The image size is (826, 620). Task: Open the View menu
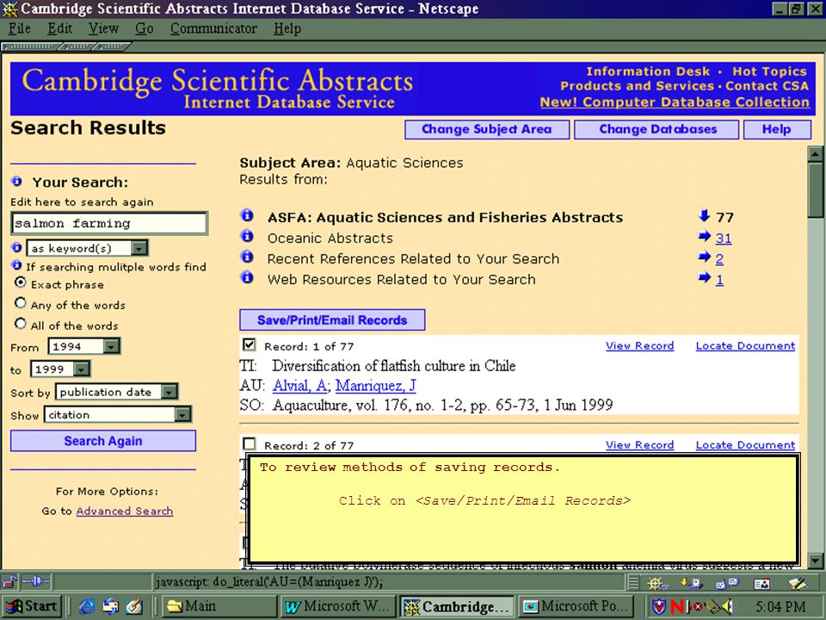(x=102, y=28)
